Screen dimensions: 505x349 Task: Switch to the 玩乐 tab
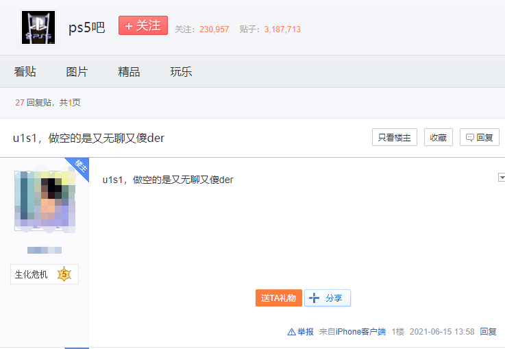pos(181,71)
